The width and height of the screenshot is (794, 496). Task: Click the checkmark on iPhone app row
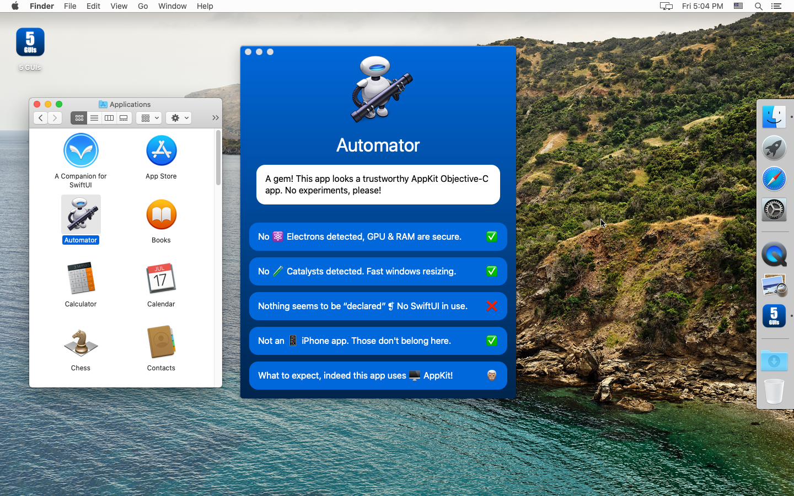coord(491,341)
